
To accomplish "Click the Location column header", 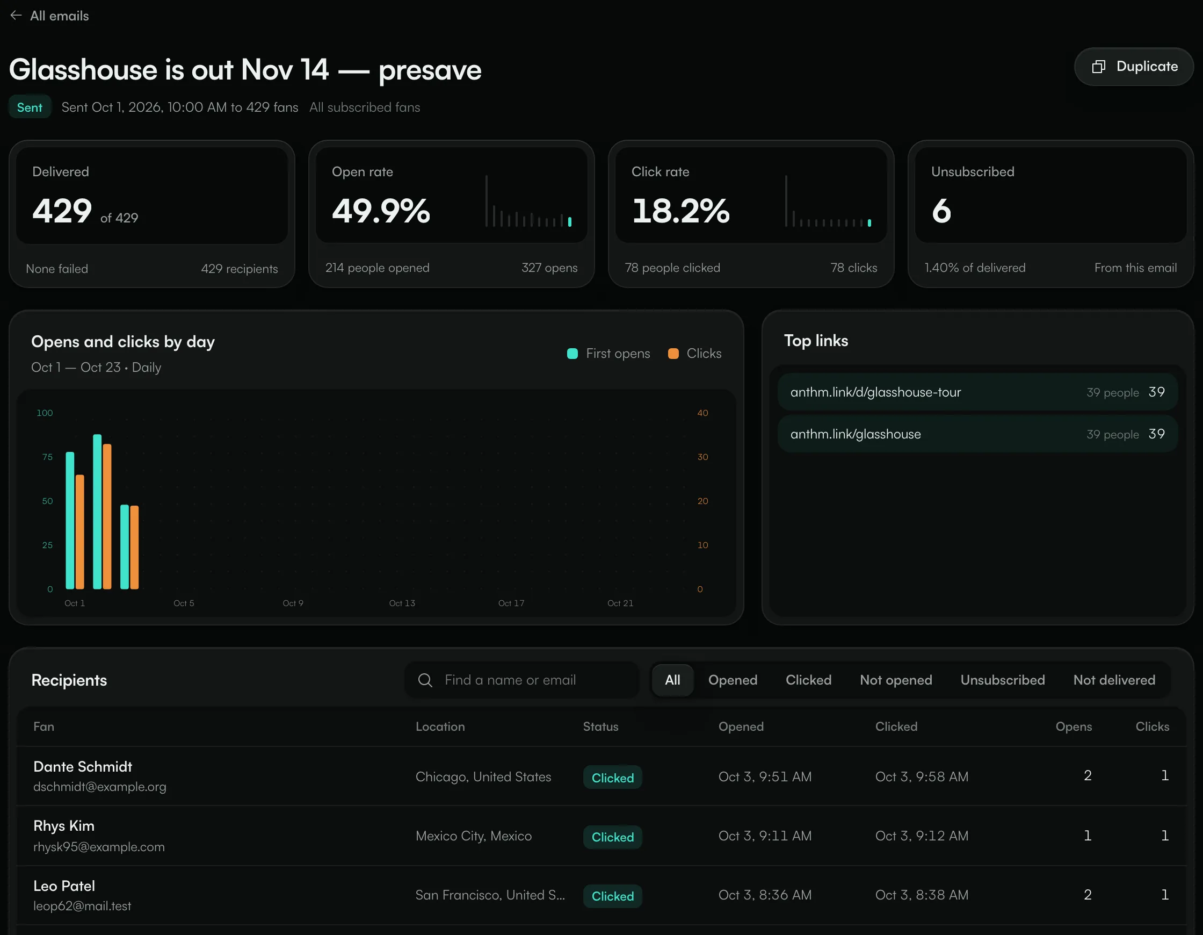I will click(440, 727).
